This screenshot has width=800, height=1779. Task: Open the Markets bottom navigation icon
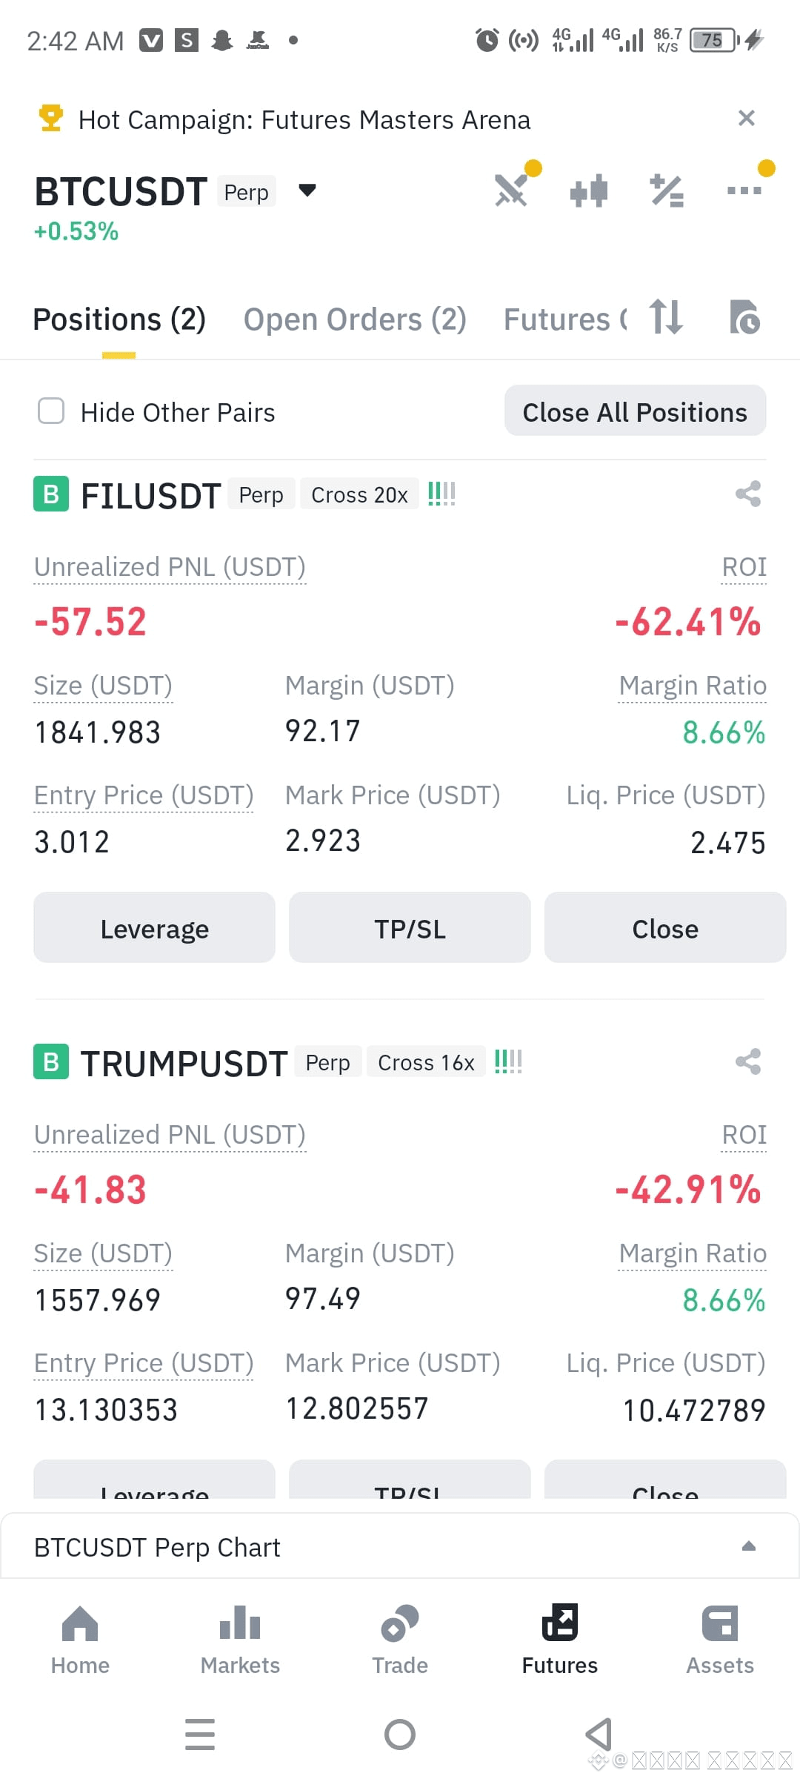coord(240,1640)
